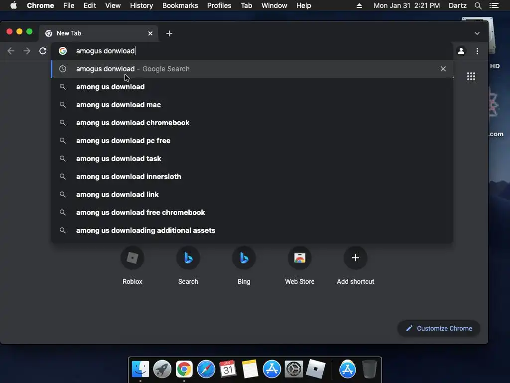Viewport: 510px width, 383px height.
Task: Open a new tab with plus button
Action: point(169,33)
